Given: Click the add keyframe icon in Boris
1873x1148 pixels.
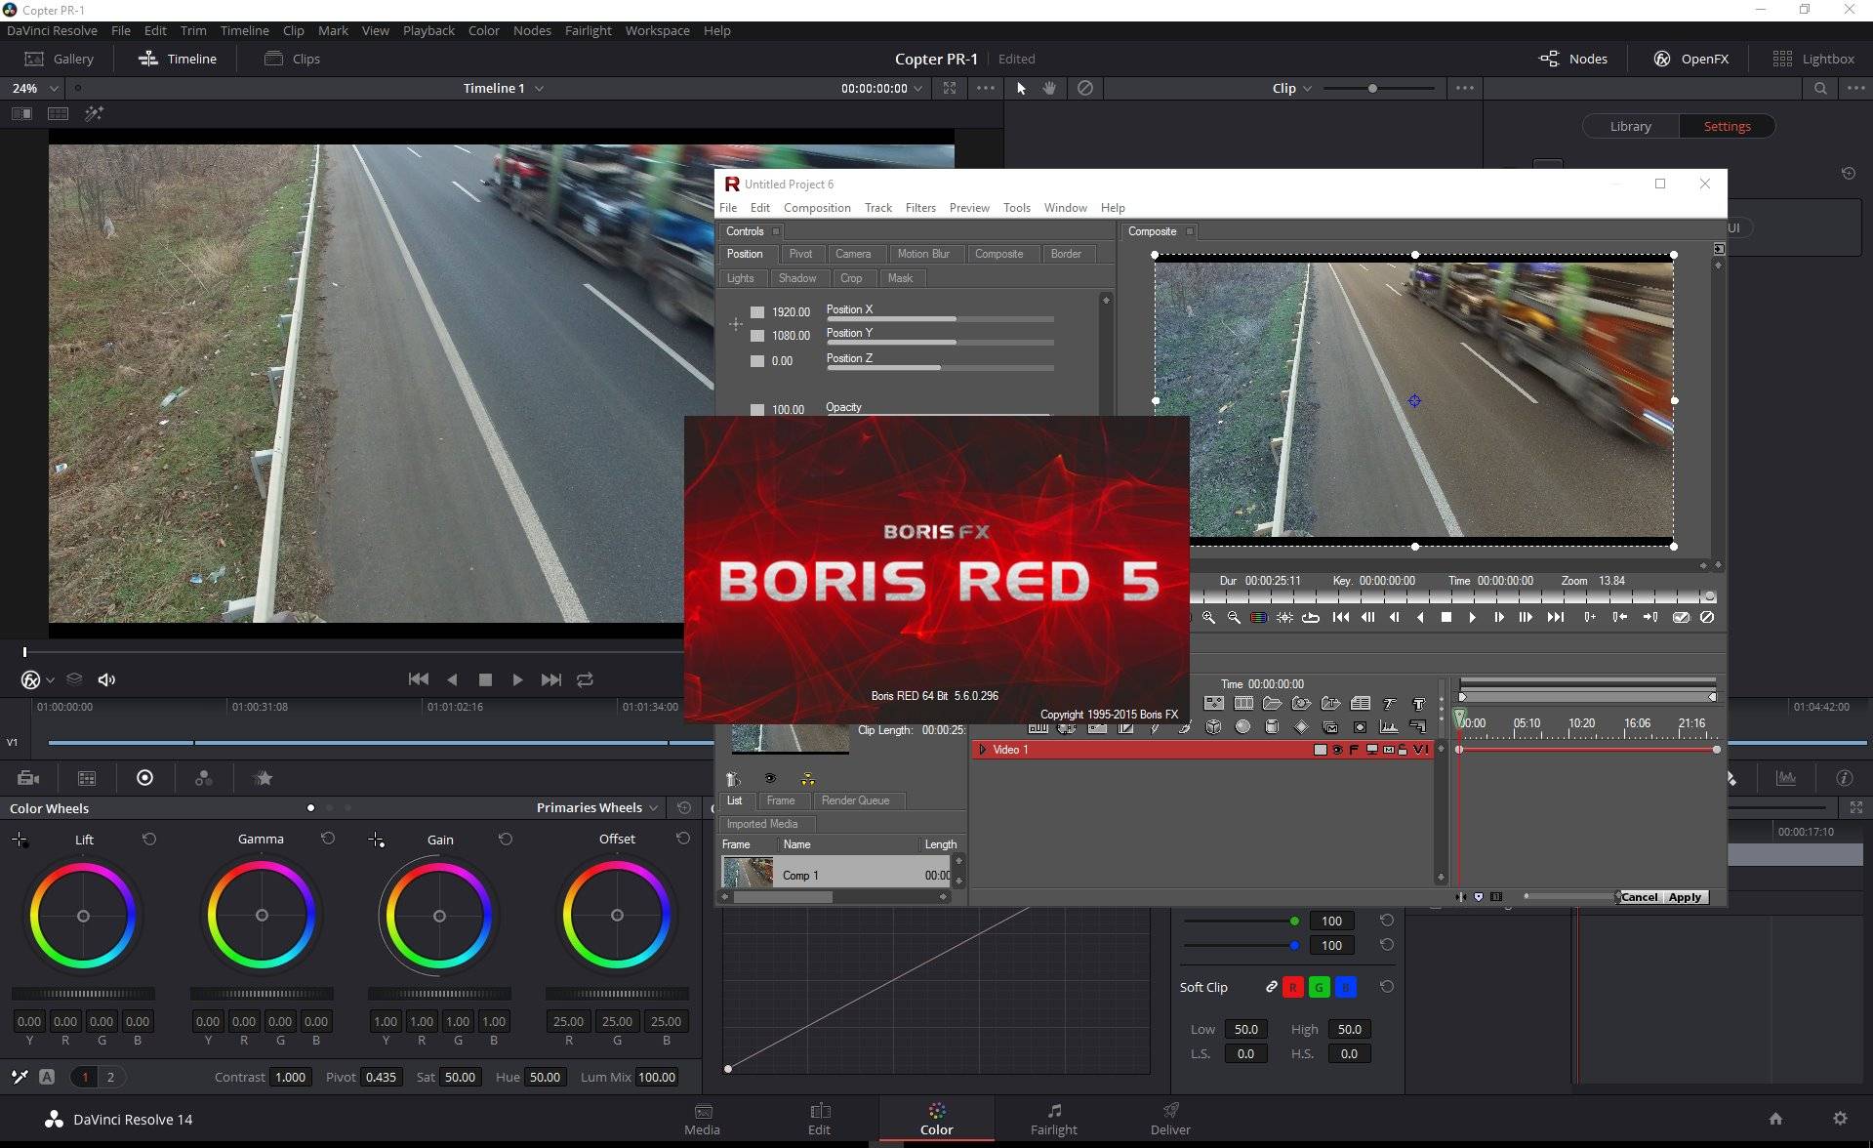Looking at the screenshot, I should coord(1590,617).
